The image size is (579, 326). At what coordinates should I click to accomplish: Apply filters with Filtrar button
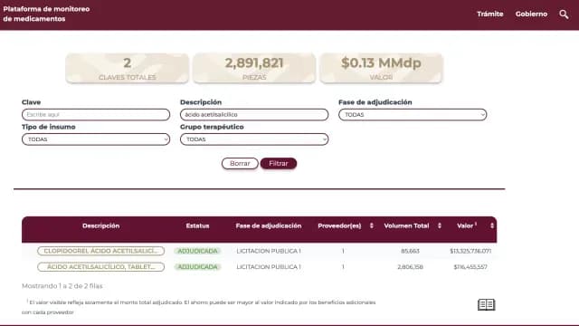tap(279, 163)
